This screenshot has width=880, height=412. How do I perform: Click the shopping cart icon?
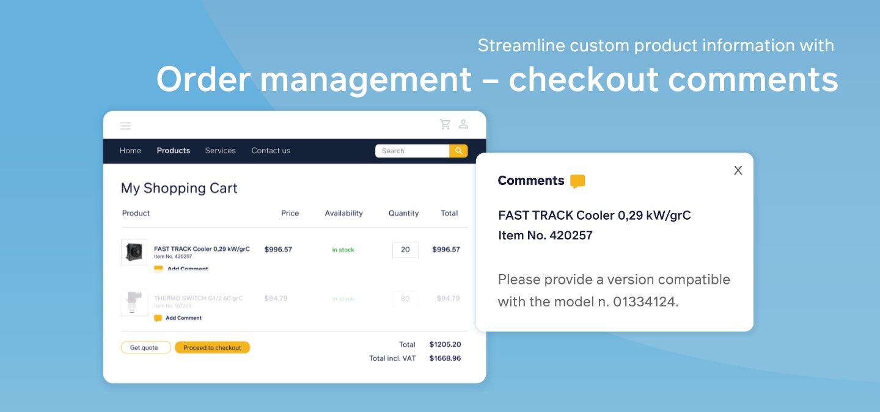(x=445, y=125)
